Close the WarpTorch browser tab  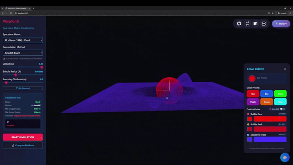point(29,8)
